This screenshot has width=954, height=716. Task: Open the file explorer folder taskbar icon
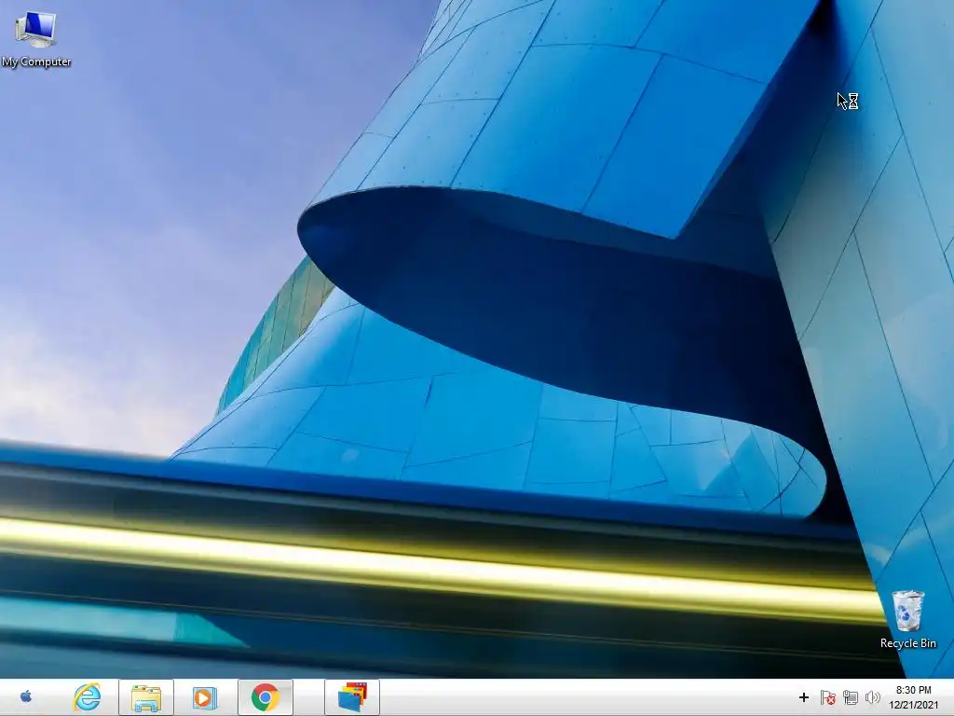click(146, 697)
